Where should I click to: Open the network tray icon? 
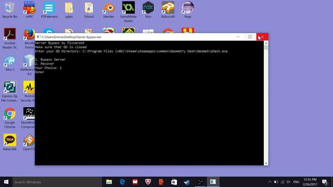pos(282,182)
